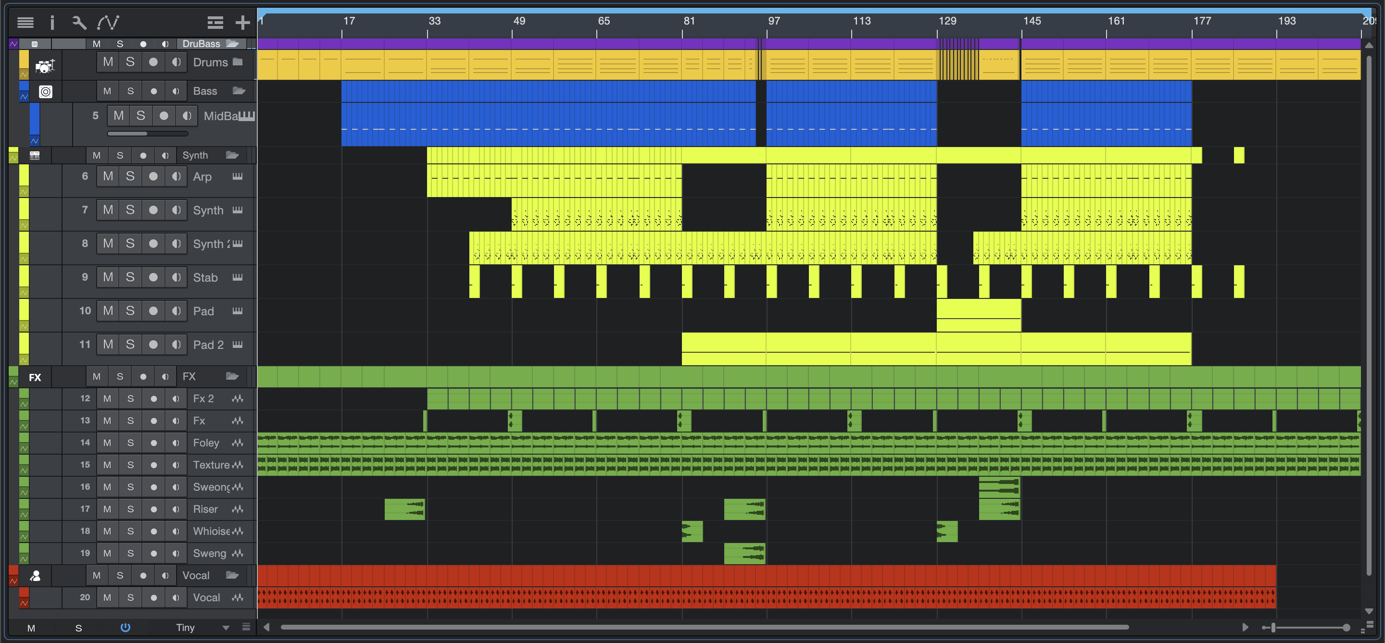
Task: Select the Whoise track name
Action: click(x=211, y=531)
